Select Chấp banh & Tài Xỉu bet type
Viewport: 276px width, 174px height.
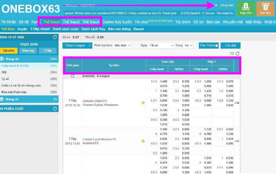pos(29,66)
